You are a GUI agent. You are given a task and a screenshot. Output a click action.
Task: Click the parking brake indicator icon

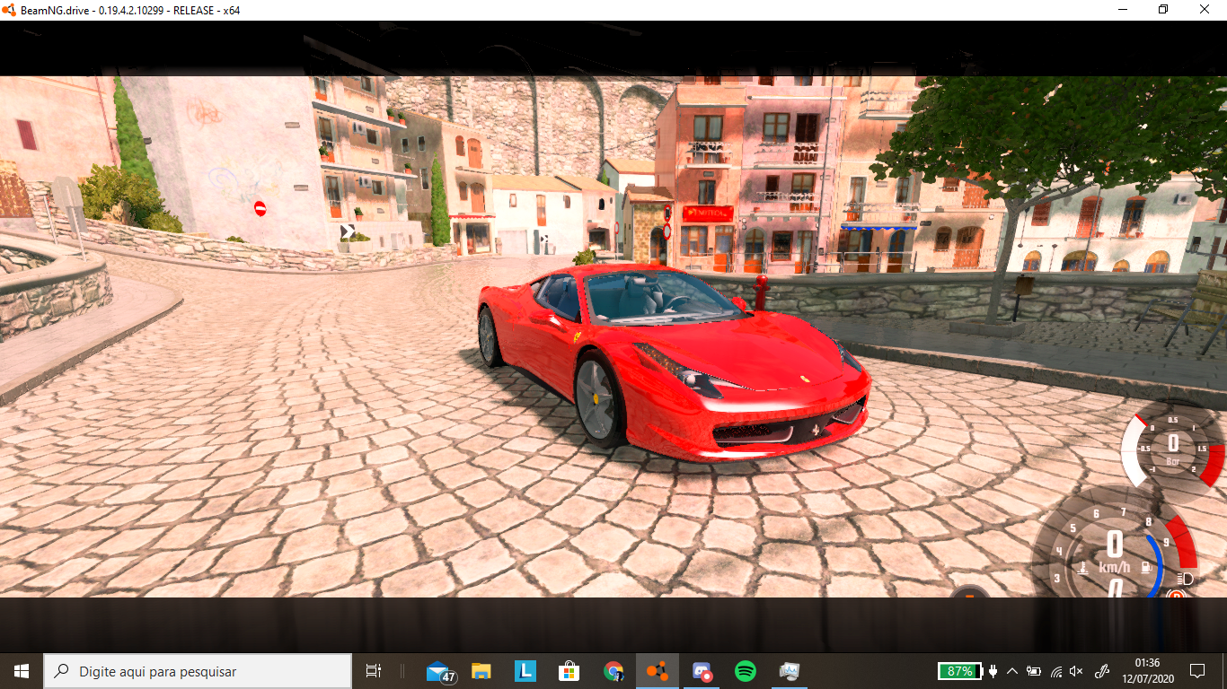(x=1175, y=593)
